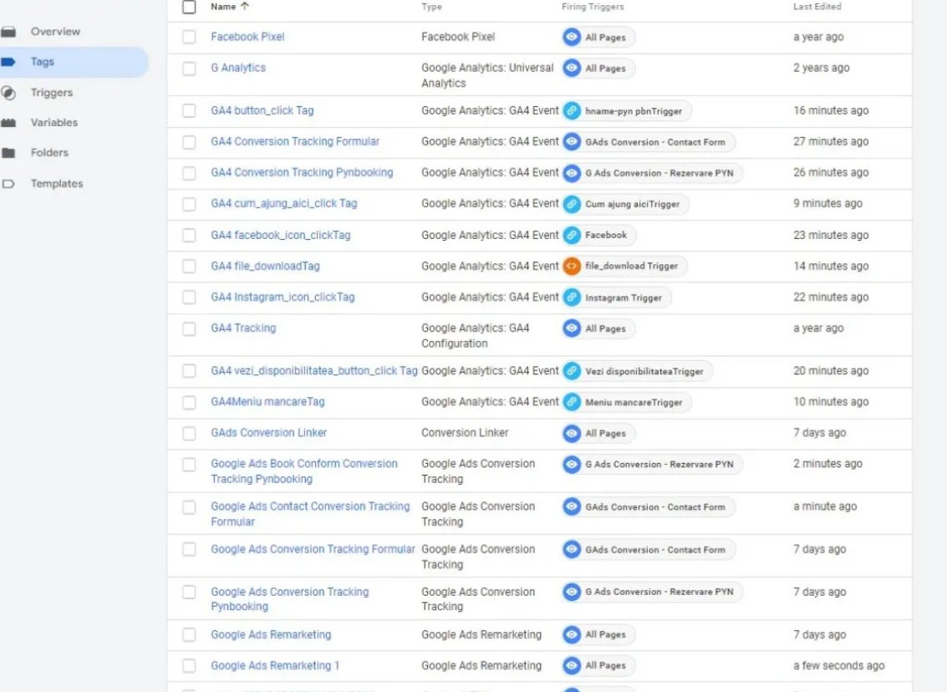Open the GA4 cum_ajung_aici_click Tag
This screenshot has width=947, height=692.
284,203
